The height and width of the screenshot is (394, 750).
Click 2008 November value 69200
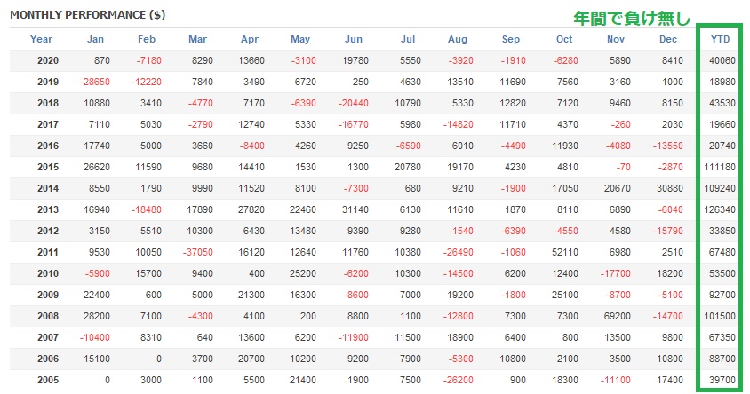tap(618, 316)
